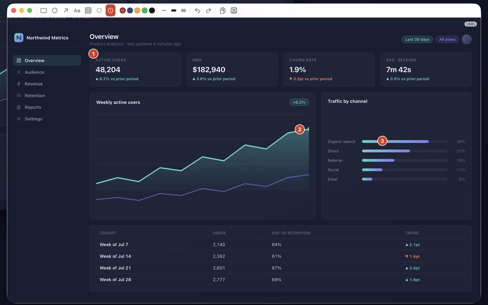
Task: Click the $182,940 MRR value
Action: pyautogui.click(x=209, y=70)
